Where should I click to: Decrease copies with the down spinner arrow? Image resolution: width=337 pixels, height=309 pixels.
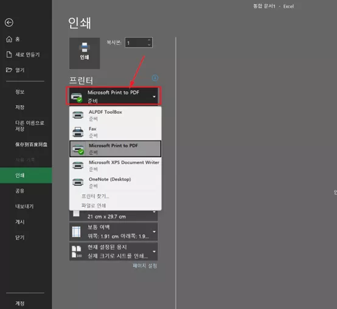pyautogui.click(x=149, y=45)
